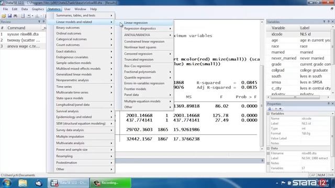Image resolution: width=335 pixels, height=188 pixels.
Task: Open the Data menu
Action: click(x=25, y=9)
